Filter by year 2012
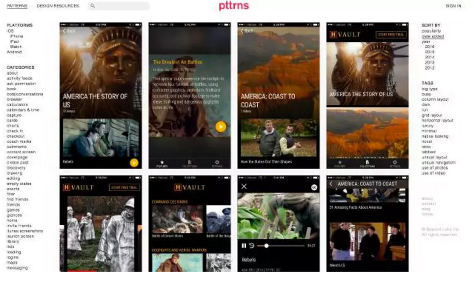Viewport: 475px width, 282px height. (x=430, y=68)
